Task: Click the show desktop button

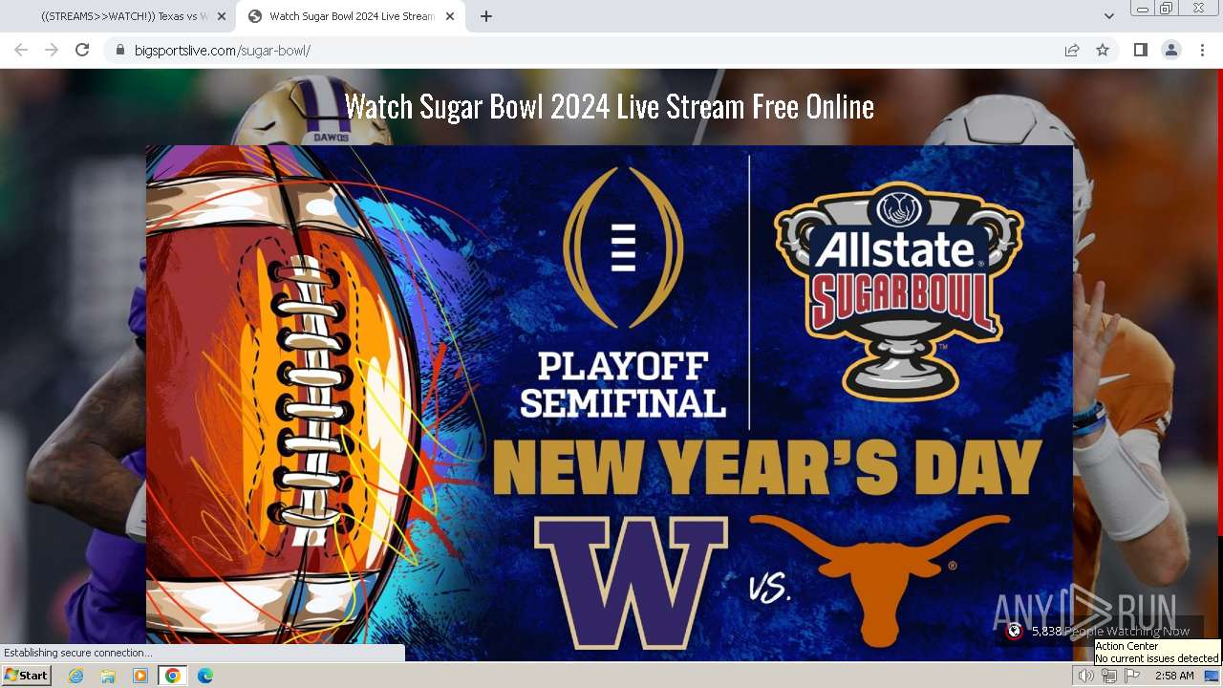Action: coord(1212,676)
